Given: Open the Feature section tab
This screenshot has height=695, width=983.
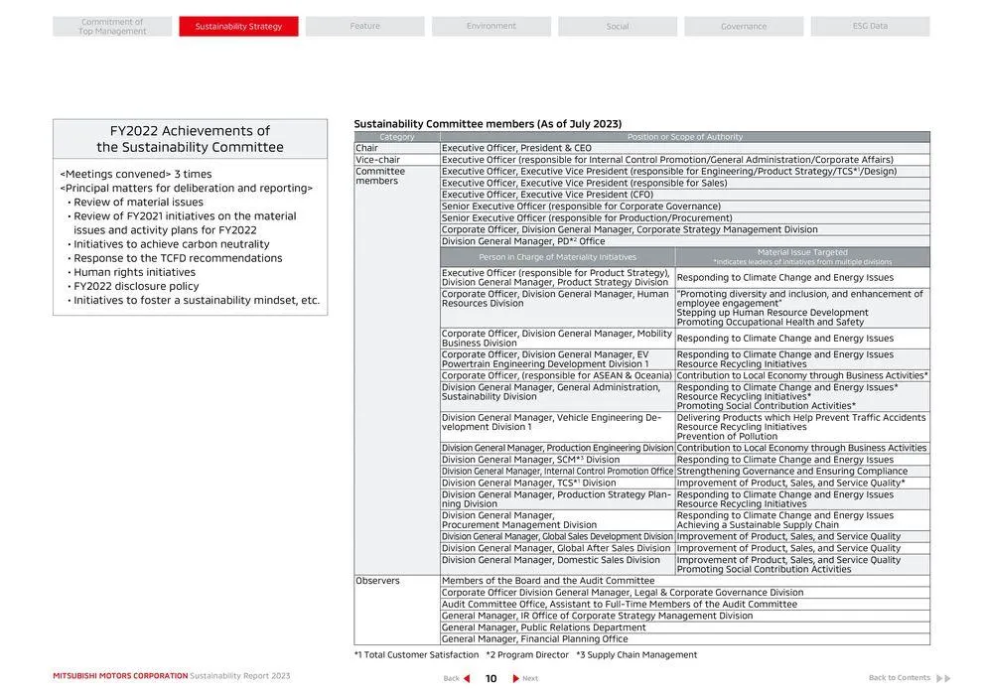Looking at the screenshot, I should [364, 25].
